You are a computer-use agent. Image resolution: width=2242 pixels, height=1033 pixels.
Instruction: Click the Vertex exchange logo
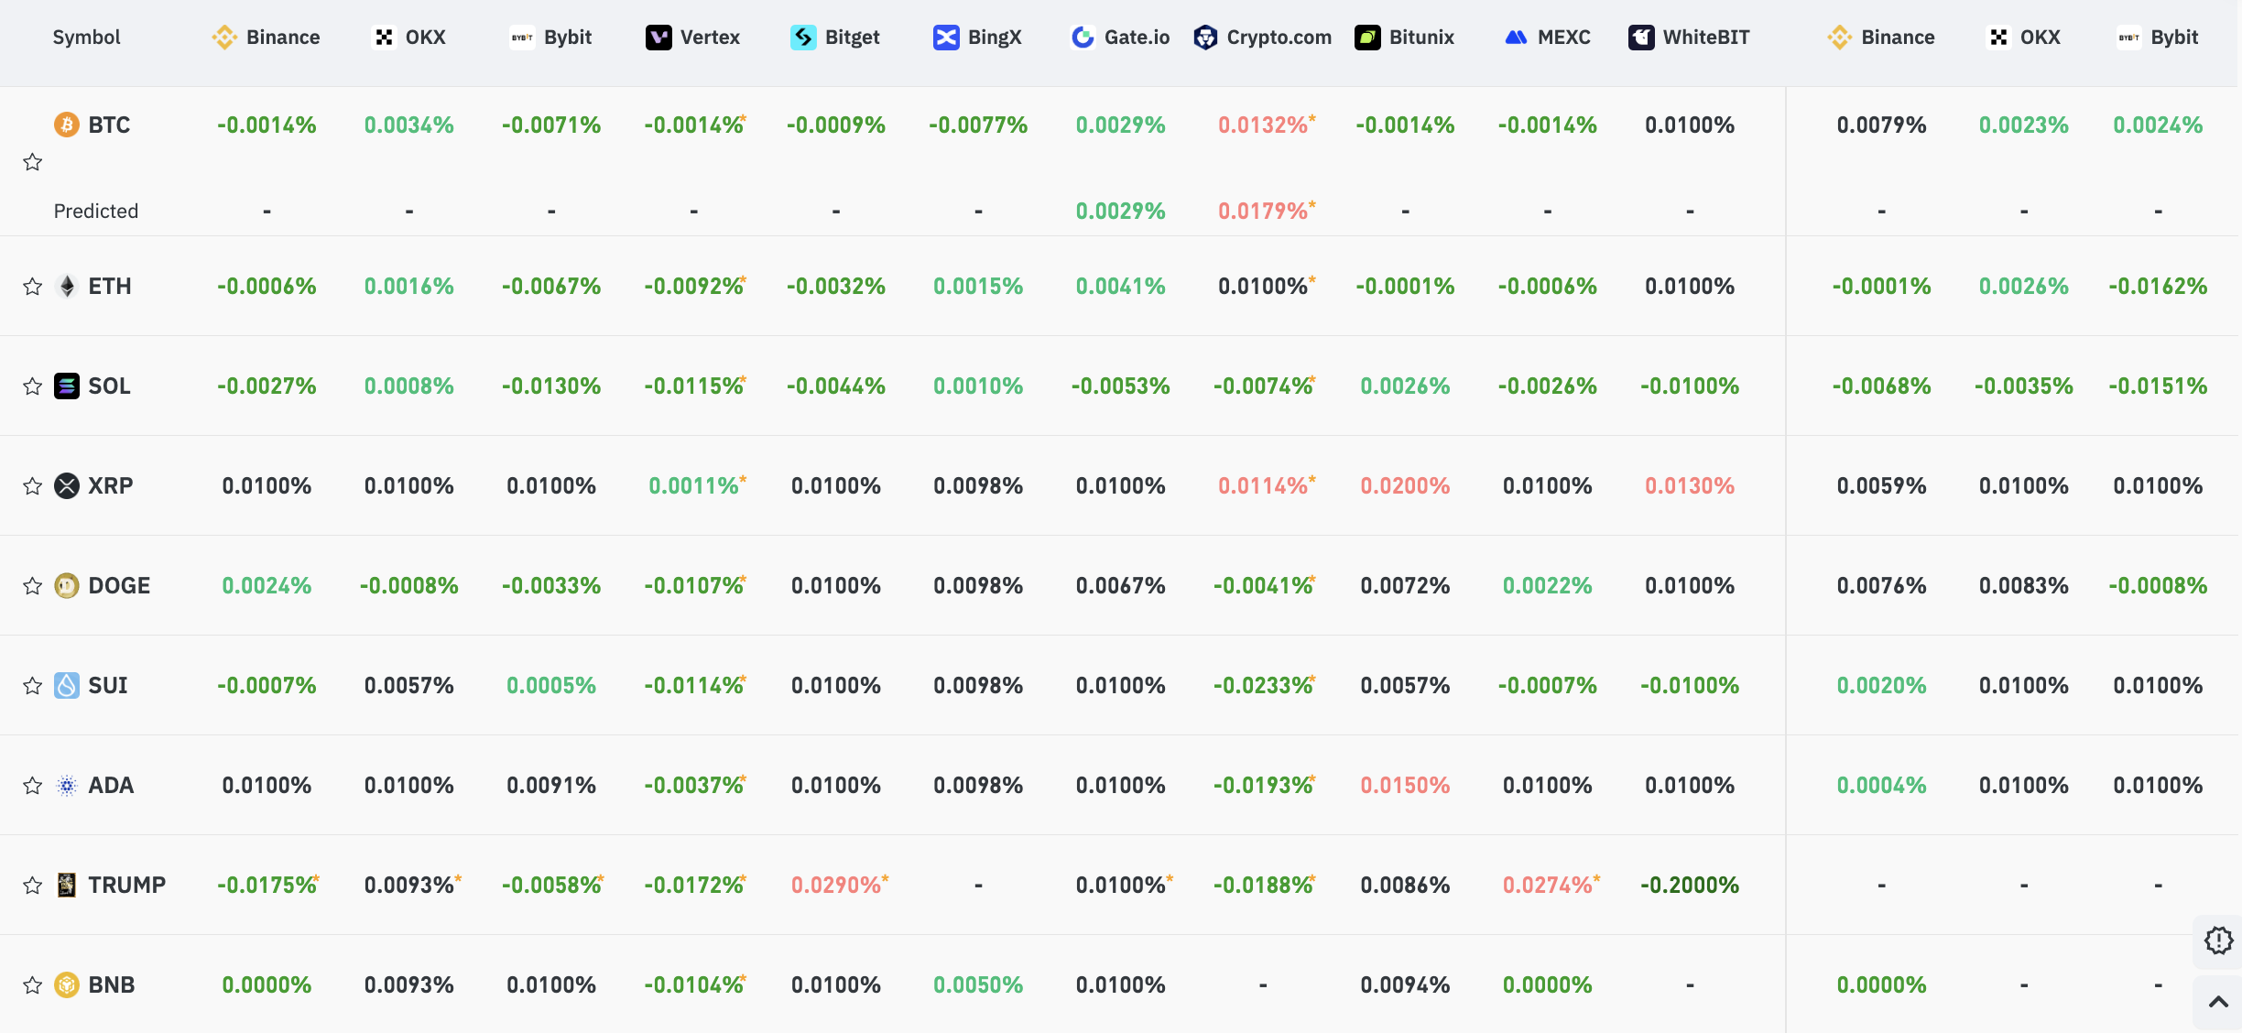(x=658, y=38)
